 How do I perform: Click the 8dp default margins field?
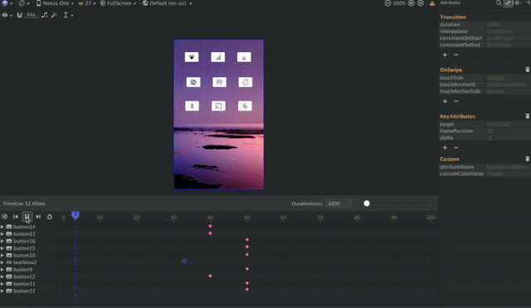pyautogui.click(x=31, y=15)
